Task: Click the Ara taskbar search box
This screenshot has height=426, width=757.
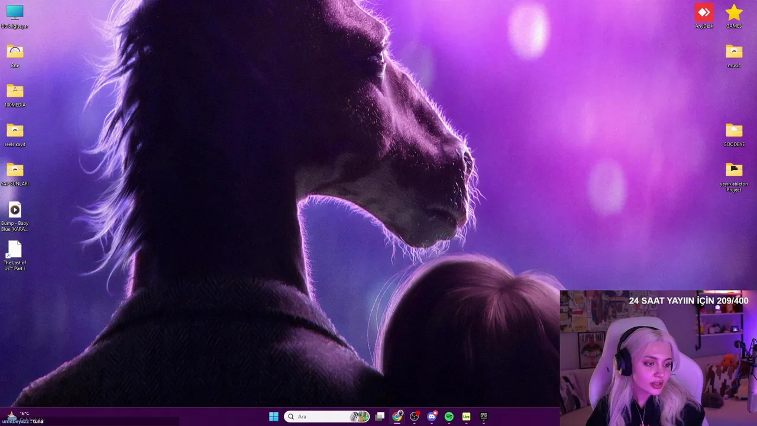Action: click(327, 417)
